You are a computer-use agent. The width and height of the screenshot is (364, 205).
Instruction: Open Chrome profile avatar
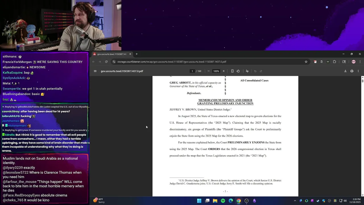[353, 62]
